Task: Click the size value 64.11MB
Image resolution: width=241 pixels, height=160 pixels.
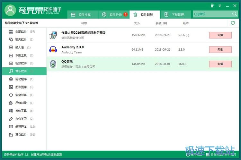Action: tap(138, 50)
